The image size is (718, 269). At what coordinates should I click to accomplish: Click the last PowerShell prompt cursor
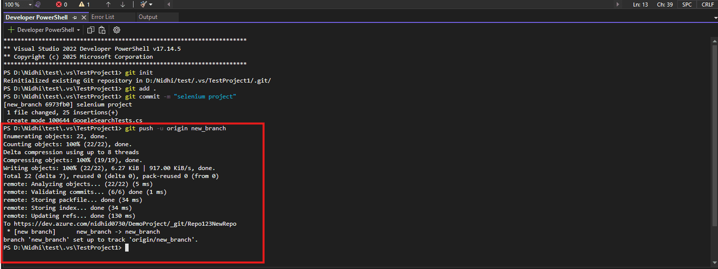[x=127, y=248]
